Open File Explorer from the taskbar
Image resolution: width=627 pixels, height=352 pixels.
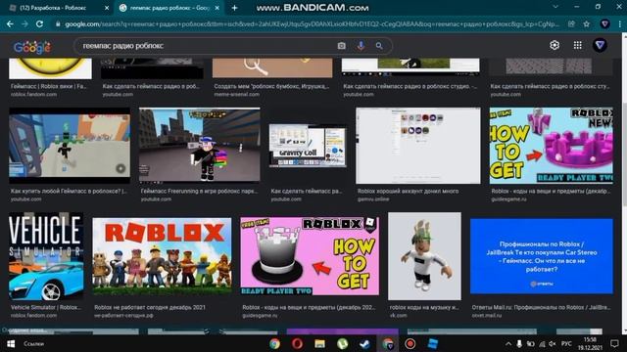click(x=319, y=343)
